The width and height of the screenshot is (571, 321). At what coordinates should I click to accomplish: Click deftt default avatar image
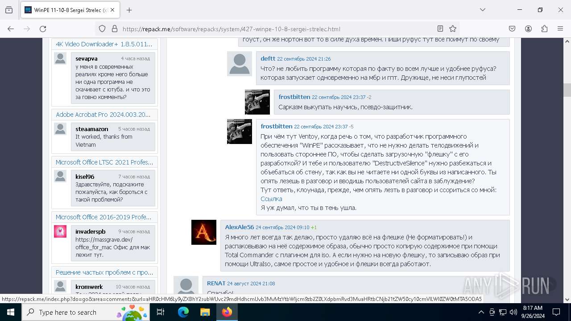coord(240,64)
